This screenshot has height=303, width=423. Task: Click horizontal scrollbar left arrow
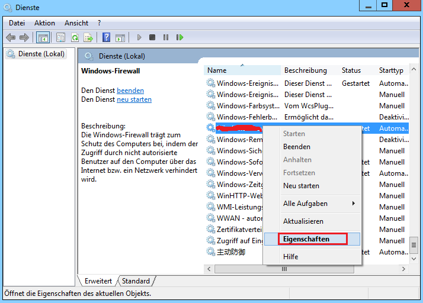tap(209, 269)
